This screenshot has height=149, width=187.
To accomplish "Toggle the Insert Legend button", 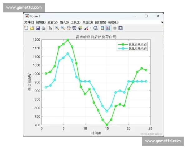I will [x=108, y=28].
